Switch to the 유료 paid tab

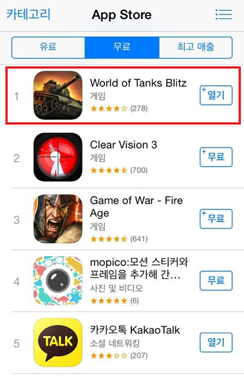tap(48, 47)
